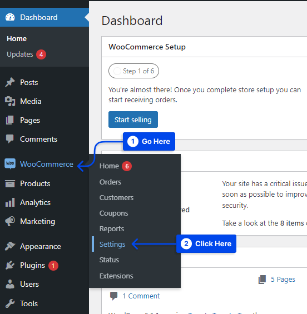Open the Products menu
The height and width of the screenshot is (314, 307).
[x=35, y=183]
